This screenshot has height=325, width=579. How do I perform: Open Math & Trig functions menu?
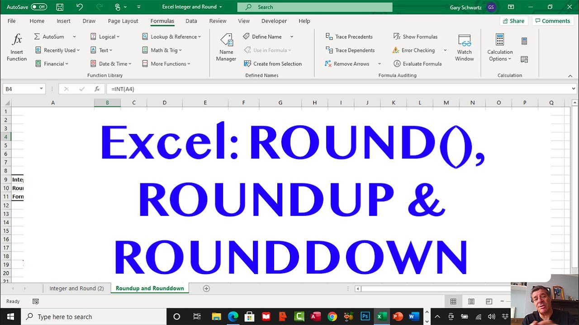pyautogui.click(x=162, y=50)
